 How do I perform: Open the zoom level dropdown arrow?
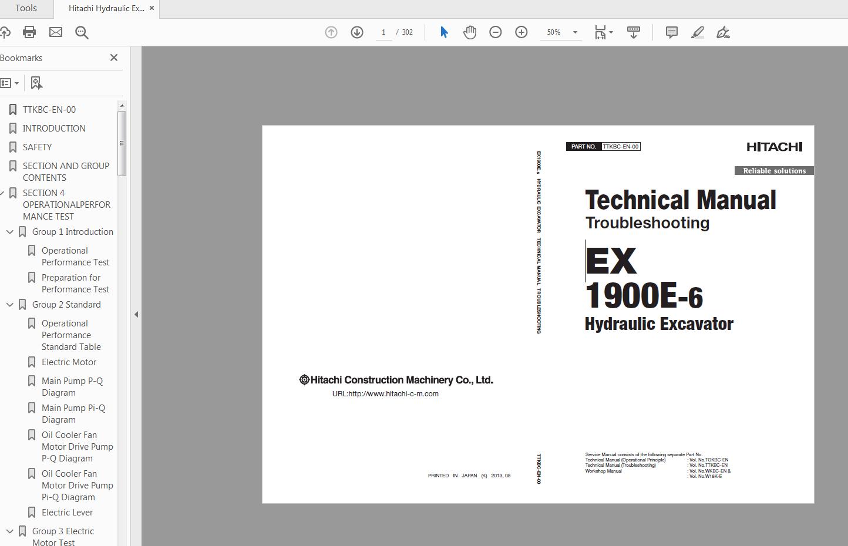click(575, 32)
